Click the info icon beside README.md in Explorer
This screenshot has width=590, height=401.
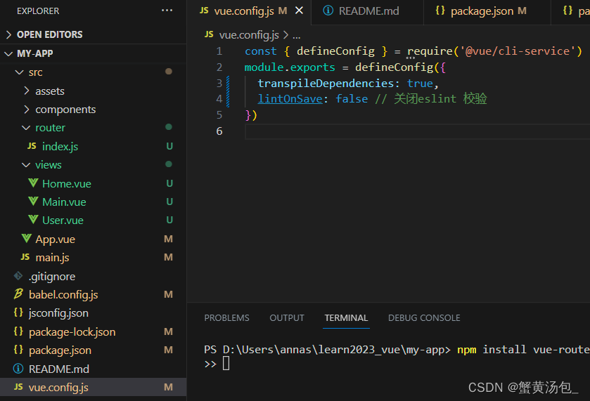[x=18, y=368]
